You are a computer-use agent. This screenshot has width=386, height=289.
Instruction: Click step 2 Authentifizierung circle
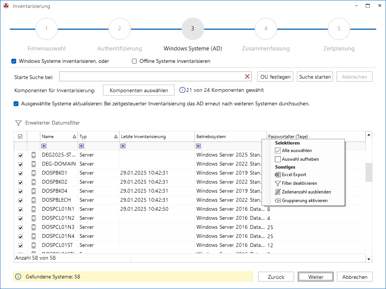click(119, 29)
